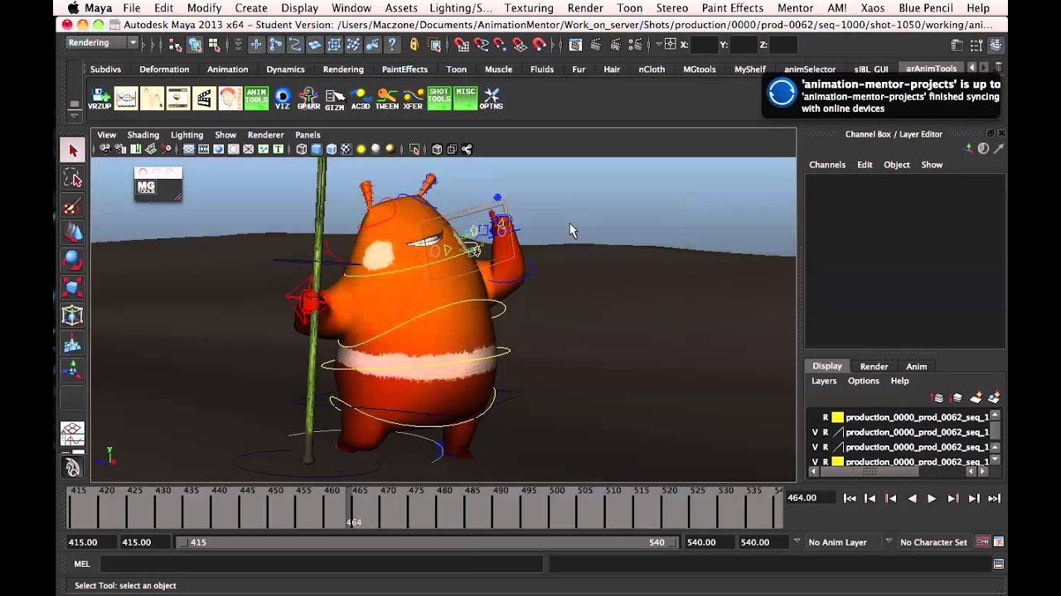
Task: Open the Script Editor icon
Action: 998,564
